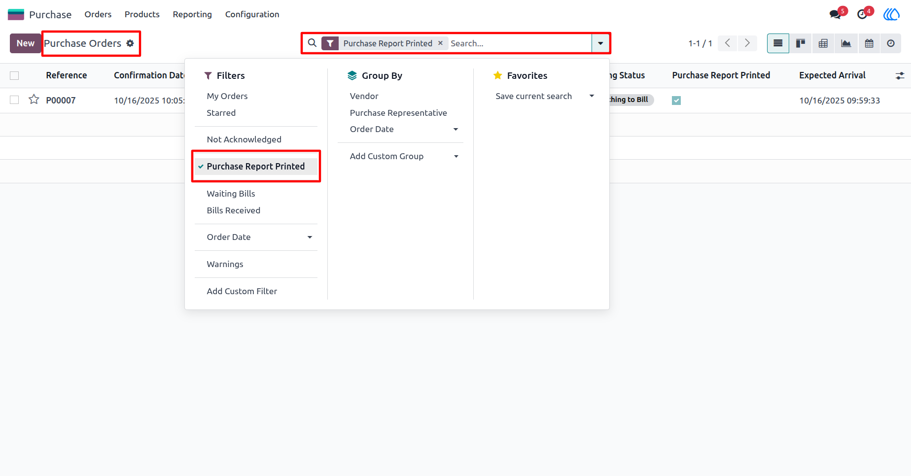Open the Products menu

point(142,14)
